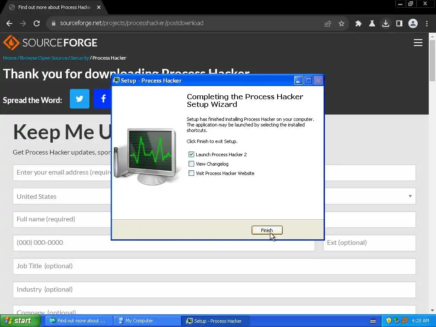
Task: Uncheck Launch Process Hacker 2 checkbox
Action: click(x=191, y=154)
